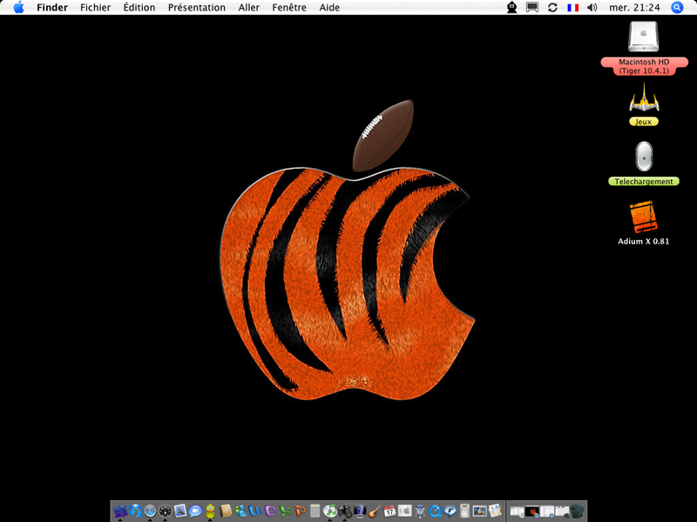Open the blue globe satellite Dock icon
The width and height of the screenshot is (697, 522).
[135, 512]
